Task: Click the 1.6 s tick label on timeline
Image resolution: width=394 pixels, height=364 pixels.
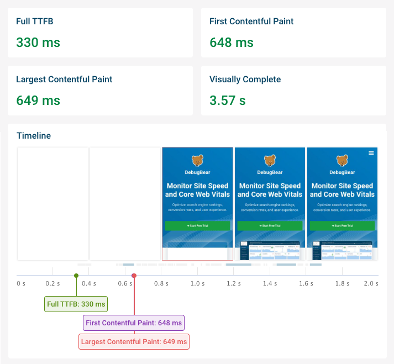Action: 306,283
